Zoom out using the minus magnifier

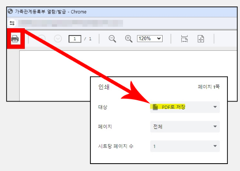[112, 39]
